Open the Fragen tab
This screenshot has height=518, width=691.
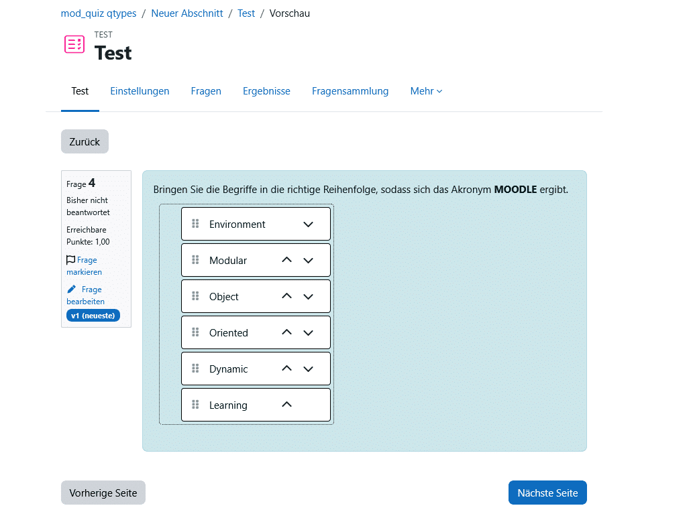(x=206, y=91)
